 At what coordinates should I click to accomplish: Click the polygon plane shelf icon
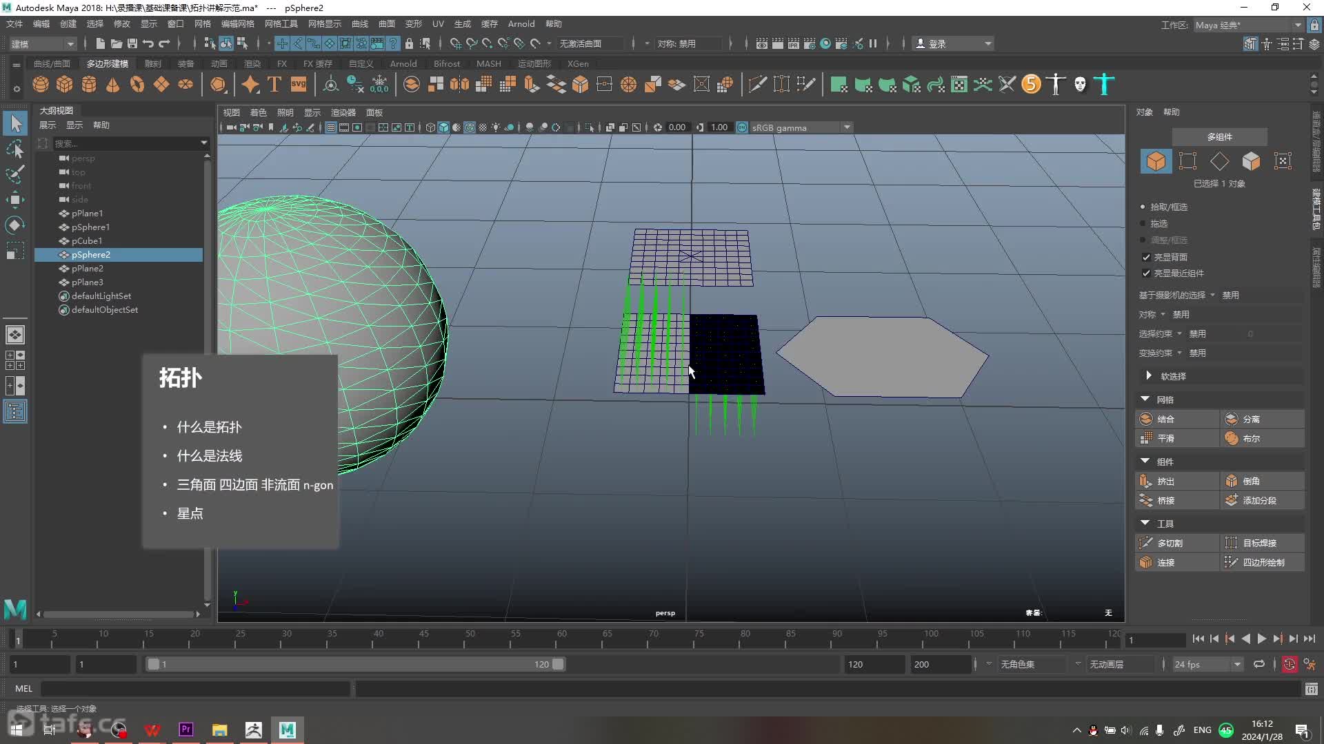(x=161, y=85)
